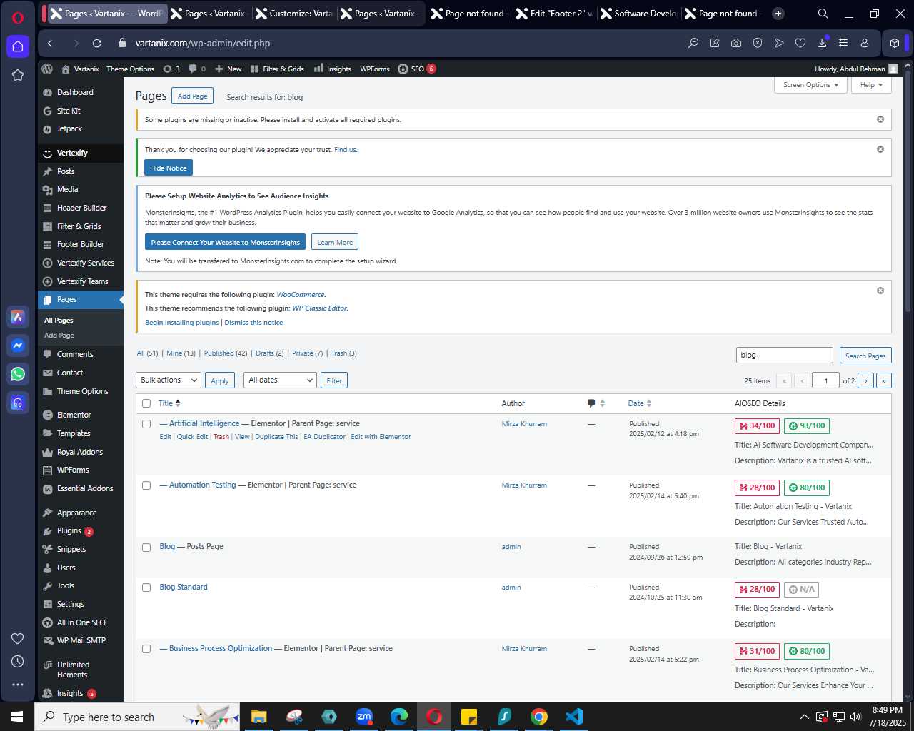Click the browser address bar URL
This screenshot has width=914, height=731.
pyautogui.click(x=203, y=44)
